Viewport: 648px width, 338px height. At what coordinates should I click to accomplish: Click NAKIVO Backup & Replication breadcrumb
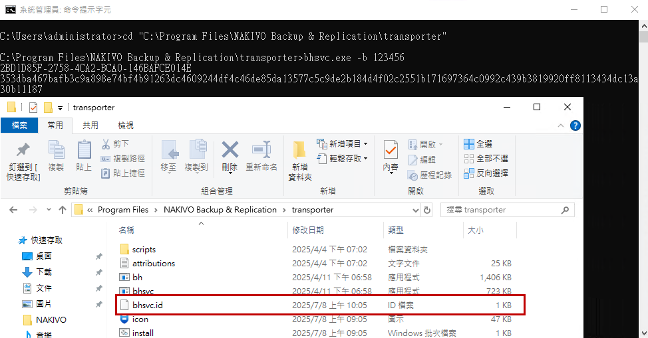coord(220,210)
